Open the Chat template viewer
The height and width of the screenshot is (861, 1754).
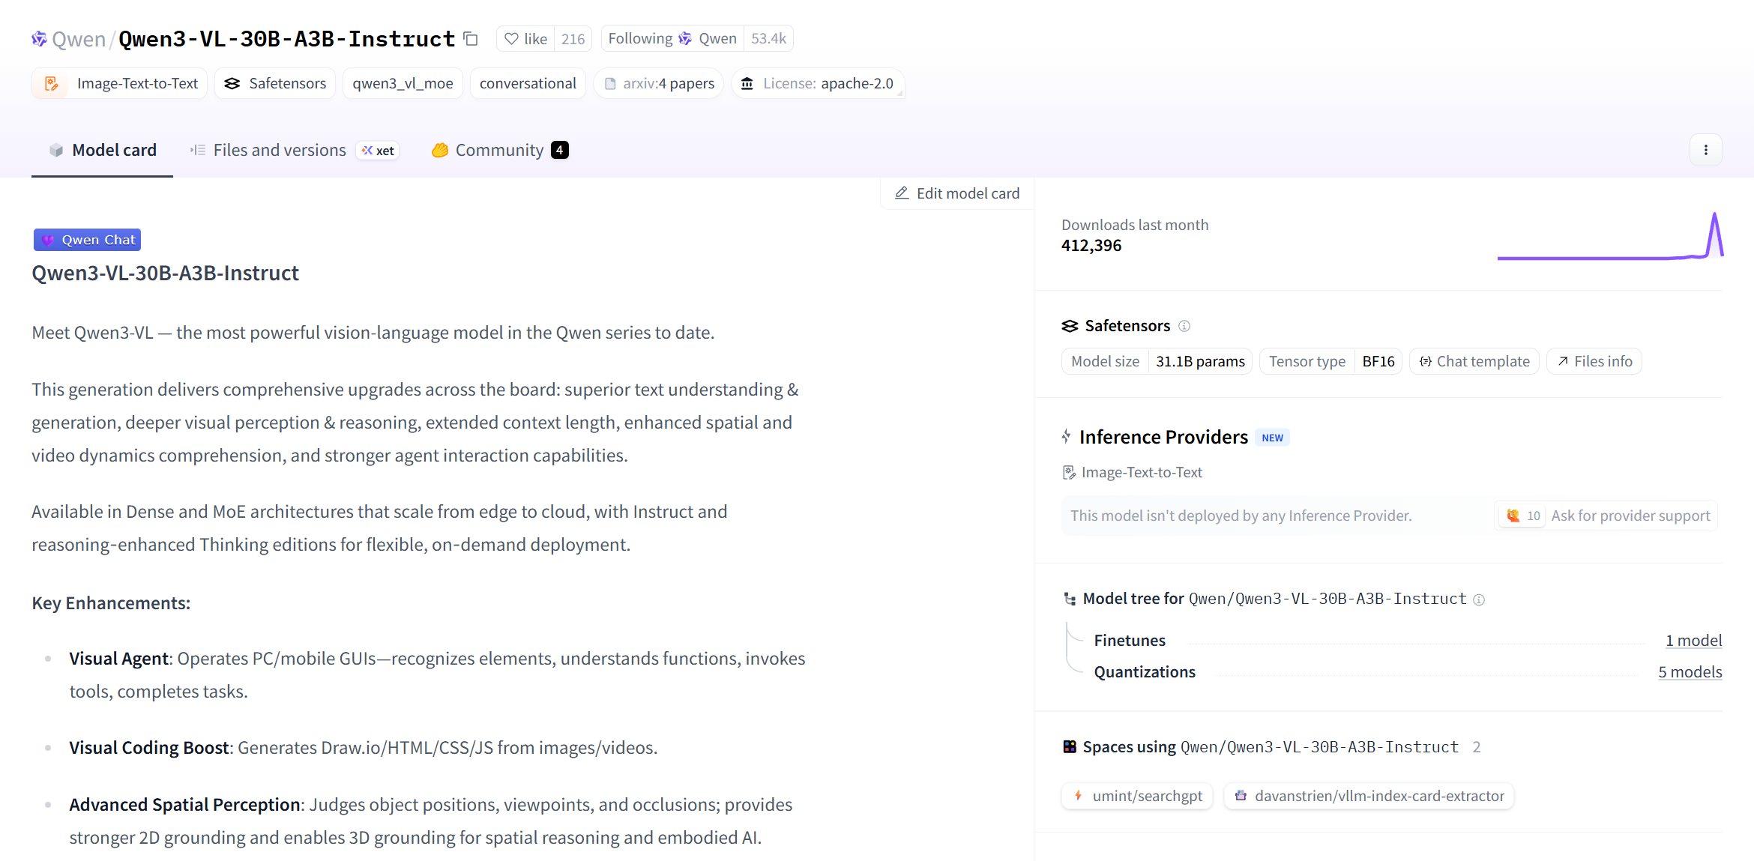(x=1474, y=361)
